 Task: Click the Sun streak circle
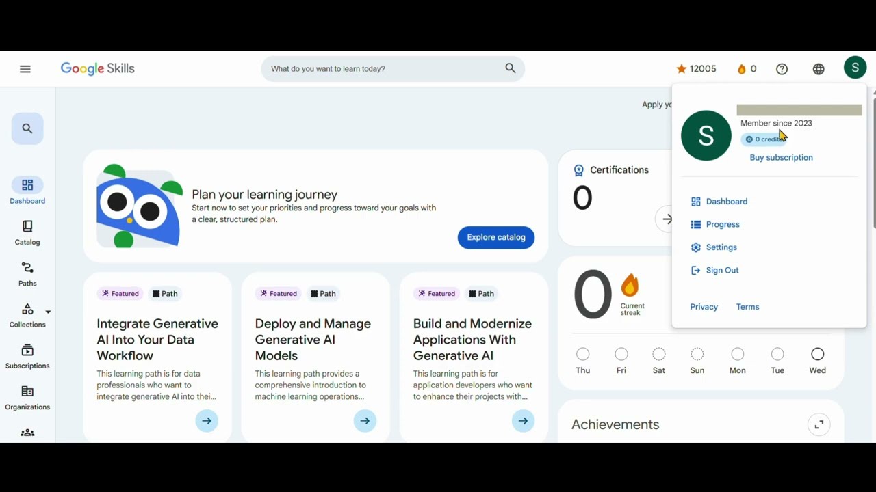tap(697, 354)
